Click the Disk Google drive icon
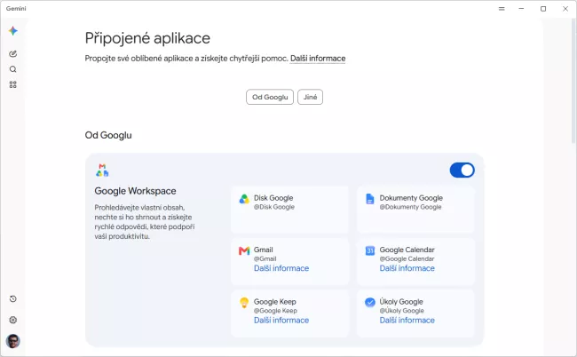 (244, 199)
